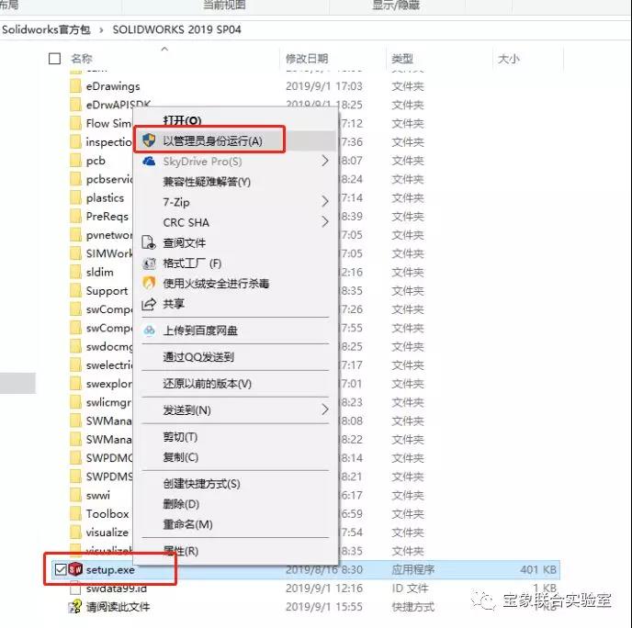Choose 创建快捷方式(S)

tap(201, 483)
